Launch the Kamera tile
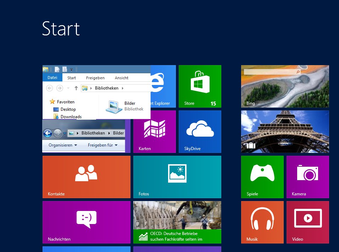The width and height of the screenshot is (339, 252). [308, 177]
